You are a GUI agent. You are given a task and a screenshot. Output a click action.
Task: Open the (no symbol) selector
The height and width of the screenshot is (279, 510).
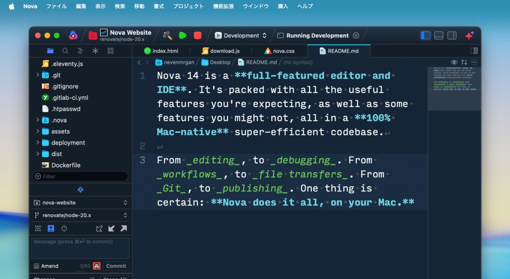(x=298, y=62)
